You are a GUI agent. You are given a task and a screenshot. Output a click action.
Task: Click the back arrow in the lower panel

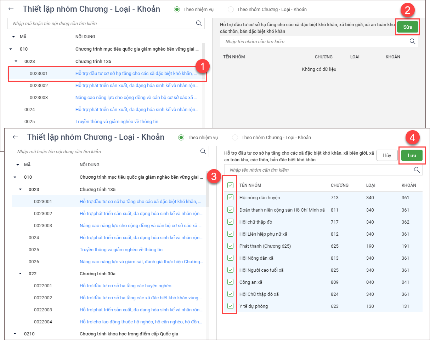coord(15,137)
